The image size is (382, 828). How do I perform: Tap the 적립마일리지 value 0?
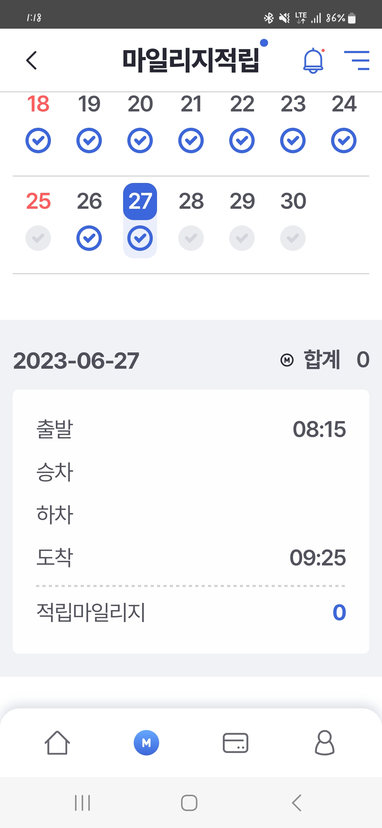pos(339,613)
